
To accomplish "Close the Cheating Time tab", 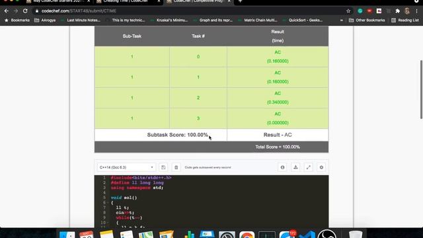I will click(159, 1).
